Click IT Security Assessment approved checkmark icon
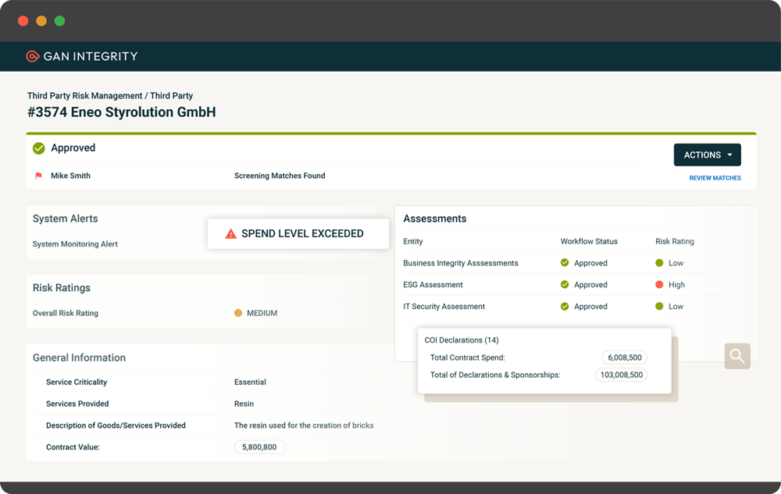781x494 pixels. pyautogui.click(x=565, y=307)
